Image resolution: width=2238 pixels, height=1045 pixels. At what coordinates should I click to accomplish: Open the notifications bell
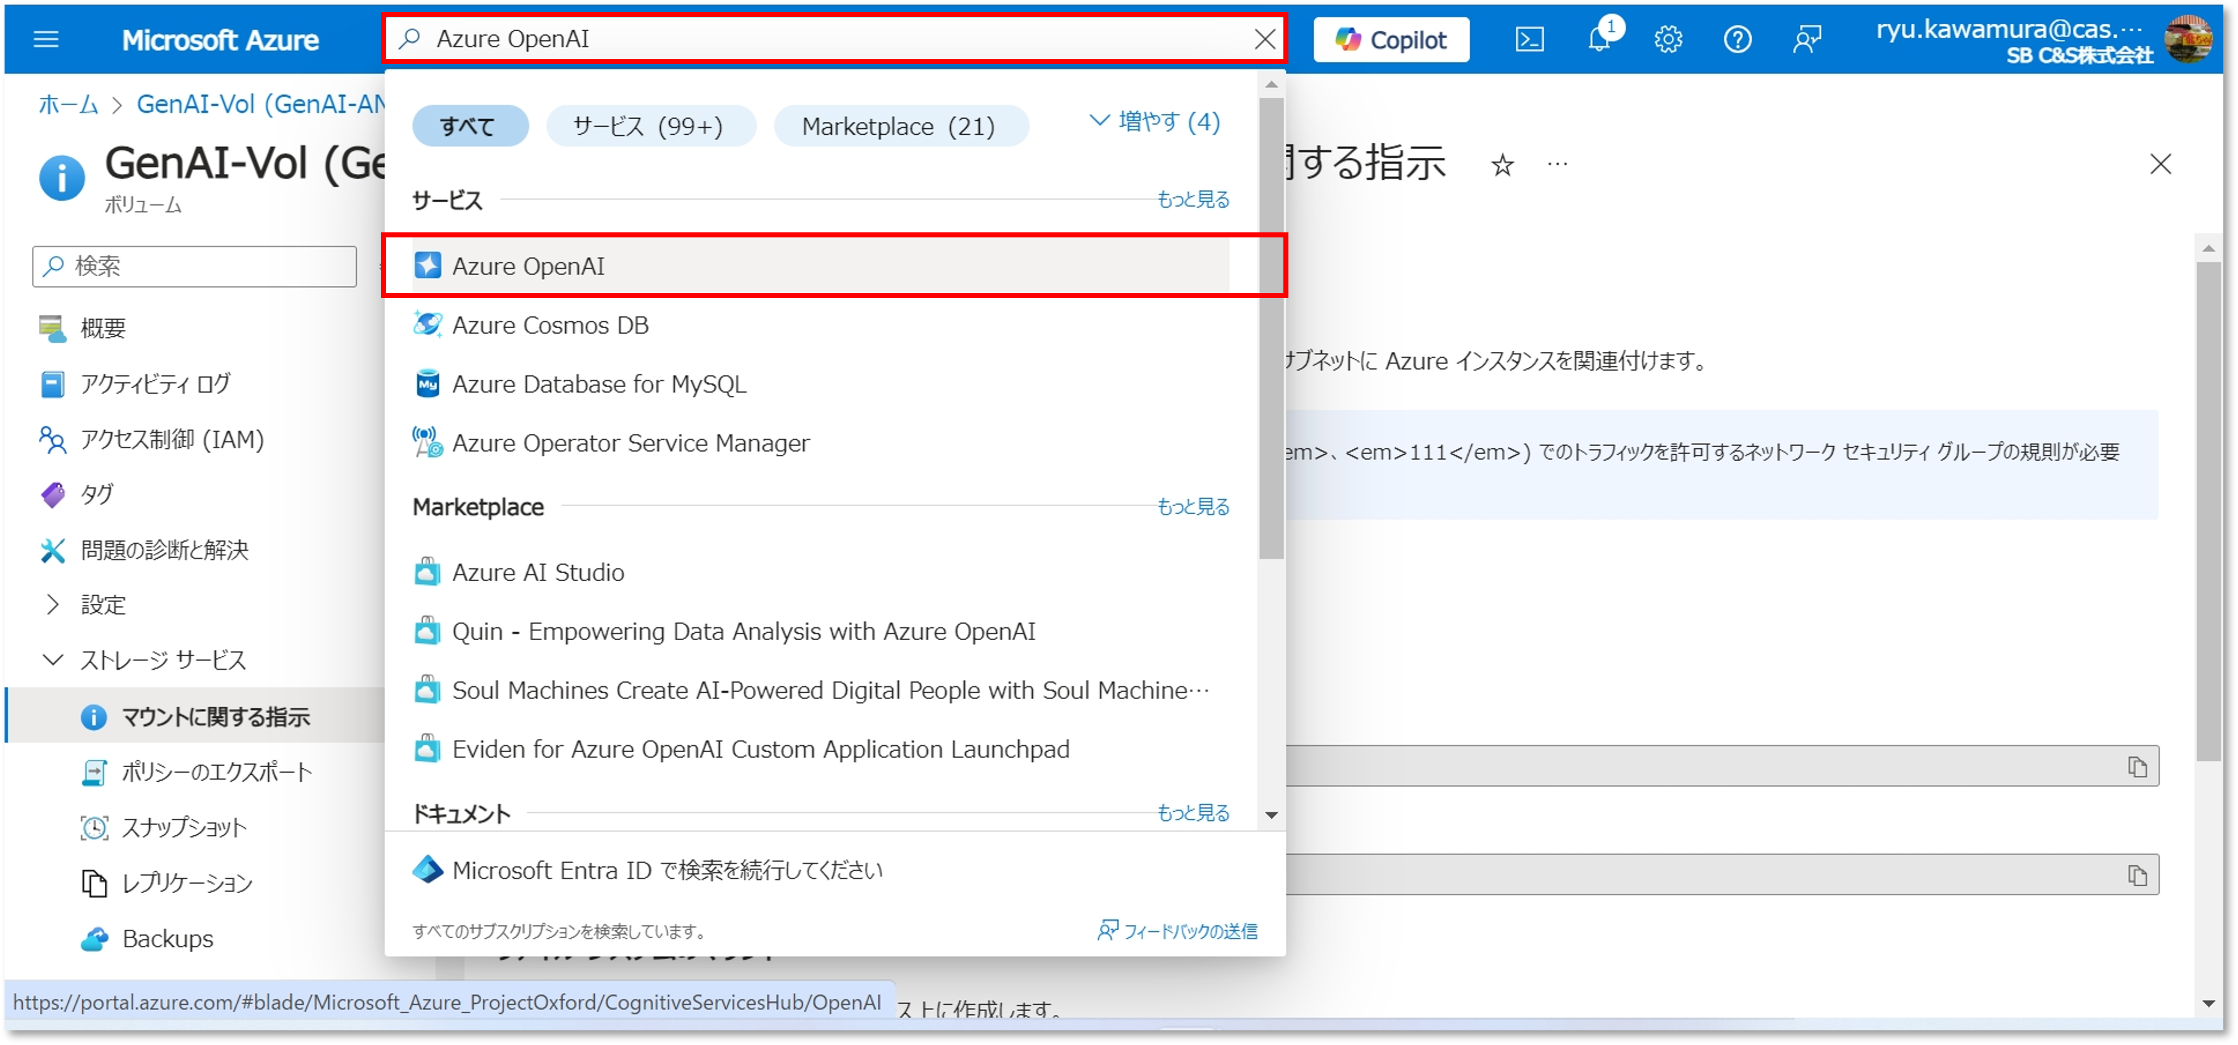point(1600,39)
